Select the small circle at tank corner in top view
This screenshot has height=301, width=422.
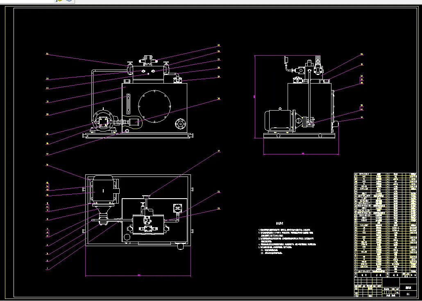(127, 237)
